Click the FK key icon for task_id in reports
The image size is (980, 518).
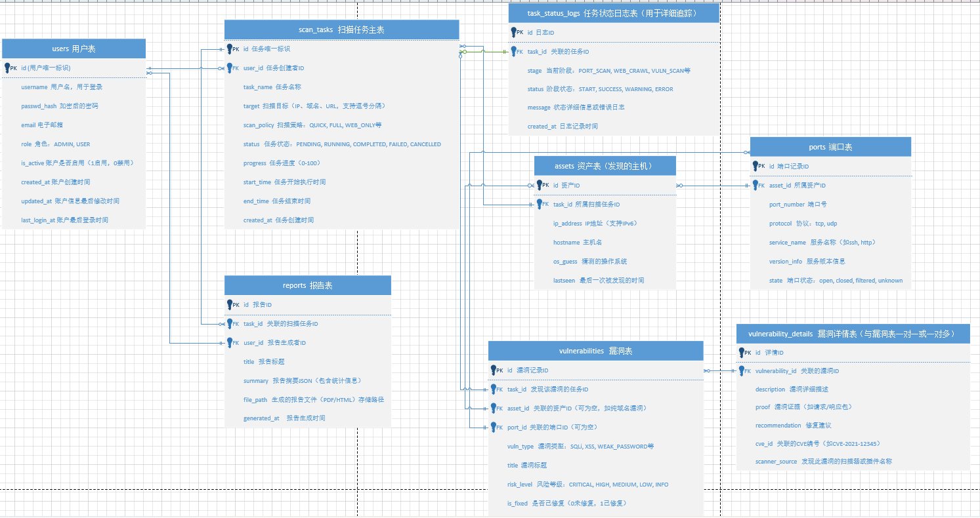pyautogui.click(x=230, y=324)
